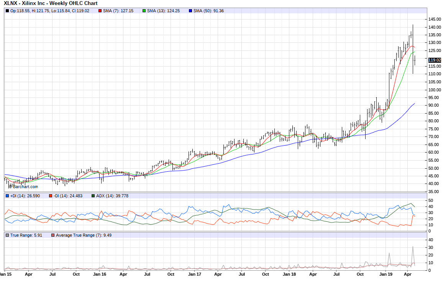Click the "Average True Range (7): 9.49" text
The width and height of the screenshot is (443, 286).
click(84, 235)
